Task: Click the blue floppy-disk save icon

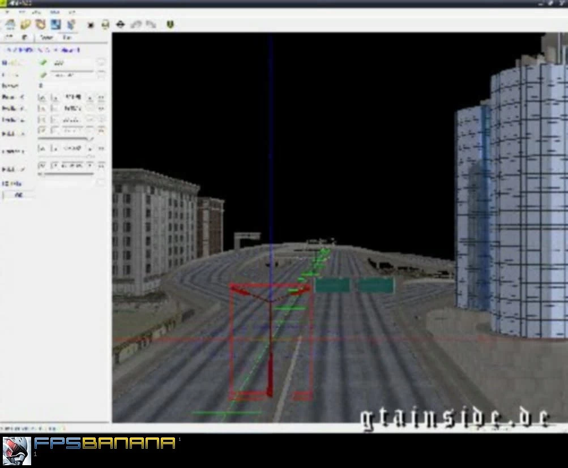Action: pyautogui.click(x=55, y=24)
